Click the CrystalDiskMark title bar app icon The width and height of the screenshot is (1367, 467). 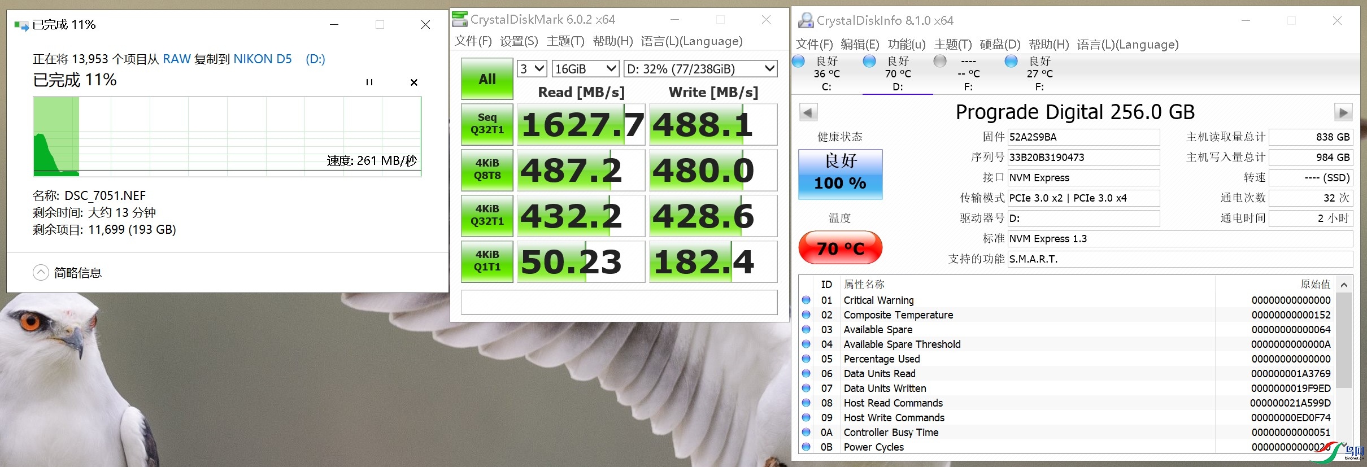click(x=460, y=19)
